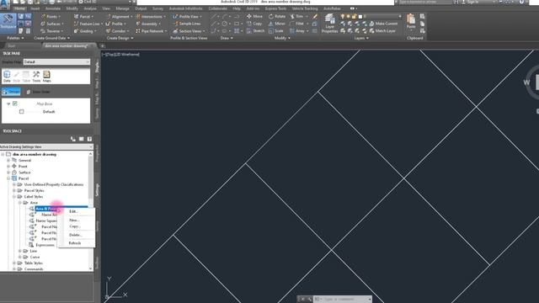This screenshot has width=539, height=303.
Task: Open the Surfaces ribbon dropdown
Action: (52, 24)
